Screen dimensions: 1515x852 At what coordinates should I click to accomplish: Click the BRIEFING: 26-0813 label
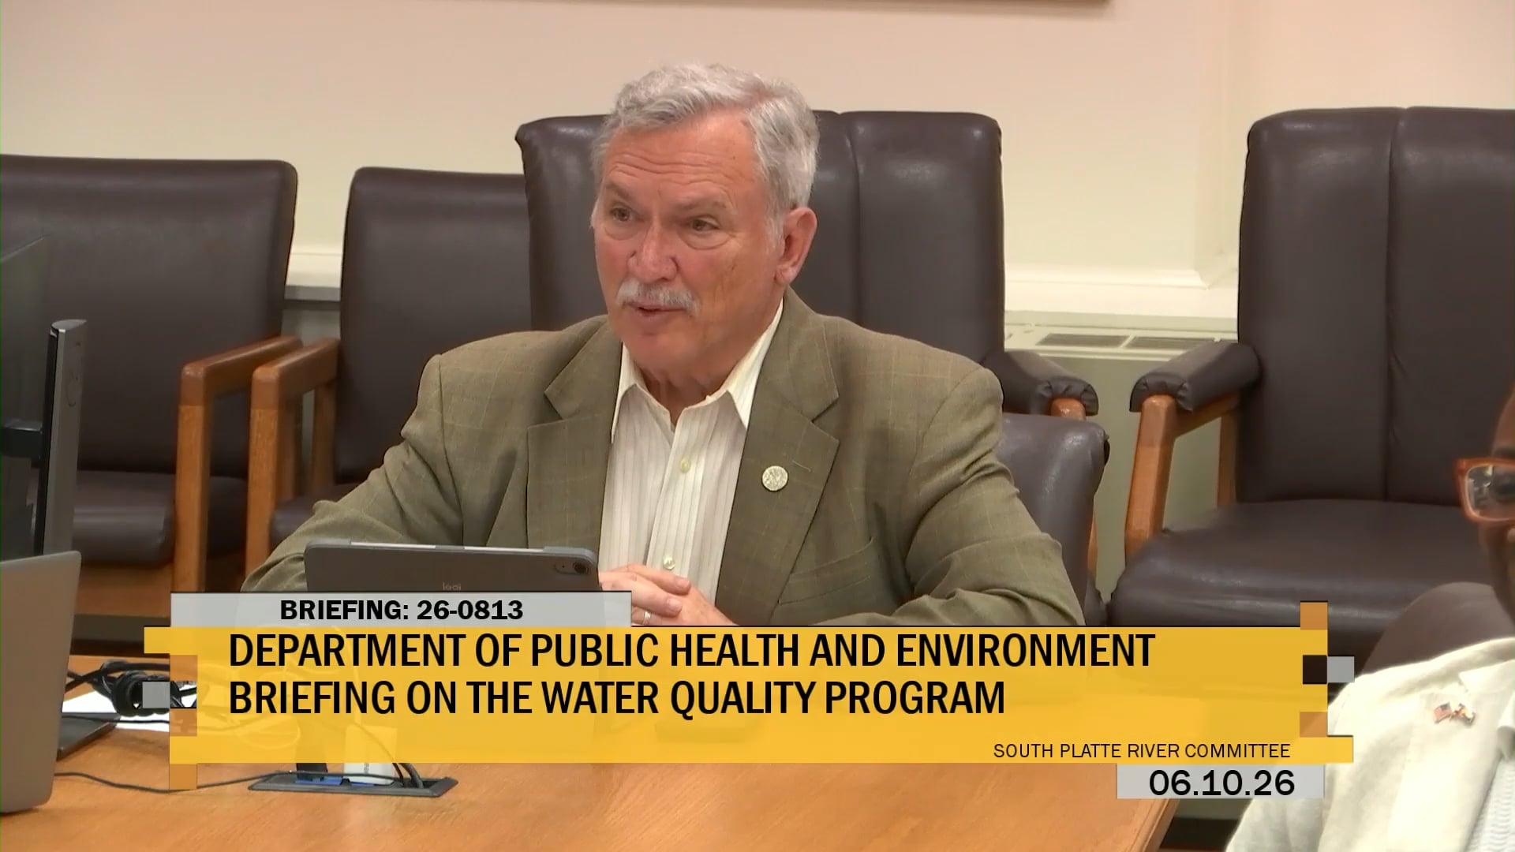pos(402,610)
